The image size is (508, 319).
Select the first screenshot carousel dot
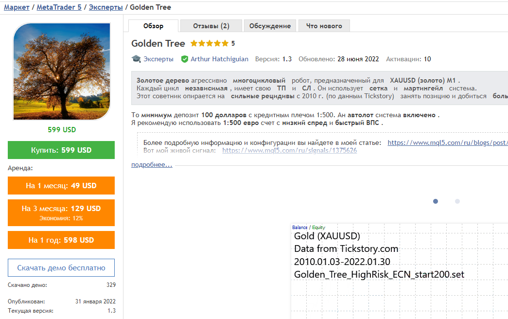pyautogui.click(x=436, y=201)
